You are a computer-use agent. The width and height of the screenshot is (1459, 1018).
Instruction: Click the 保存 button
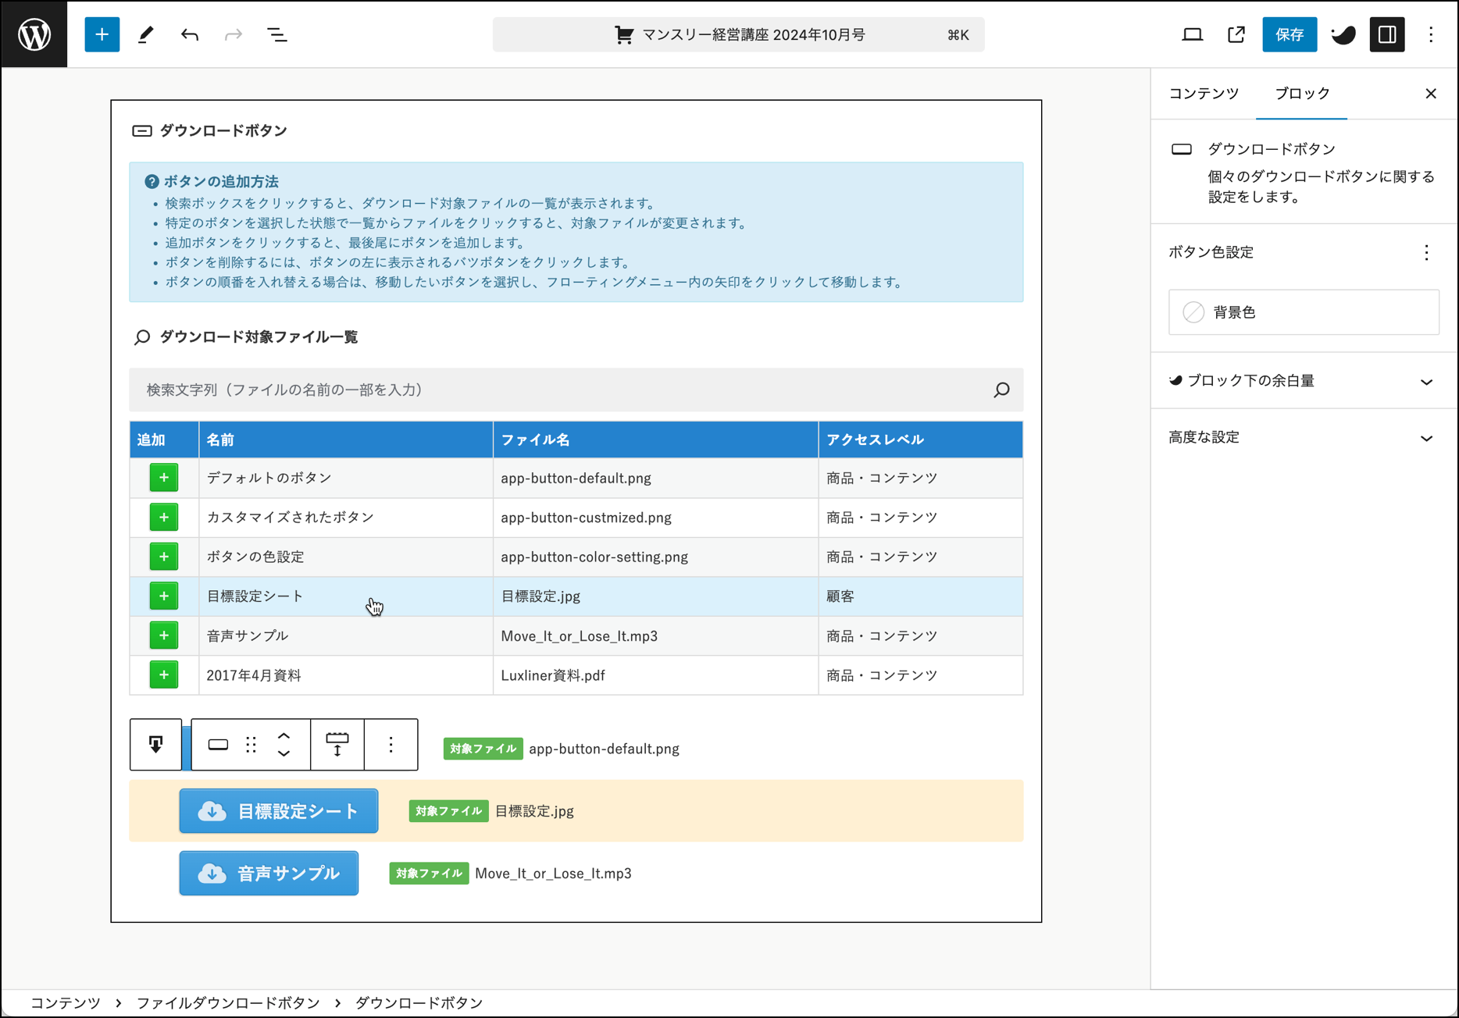(1289, 34)
